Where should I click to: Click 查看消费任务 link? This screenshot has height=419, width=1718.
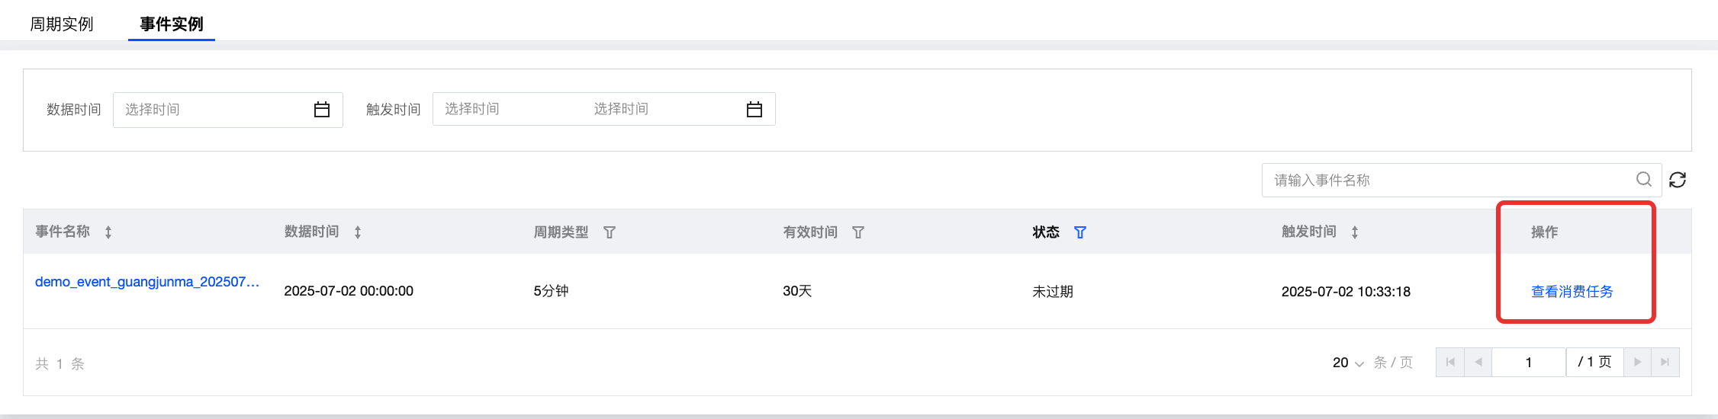click(x=1572, y=292)
